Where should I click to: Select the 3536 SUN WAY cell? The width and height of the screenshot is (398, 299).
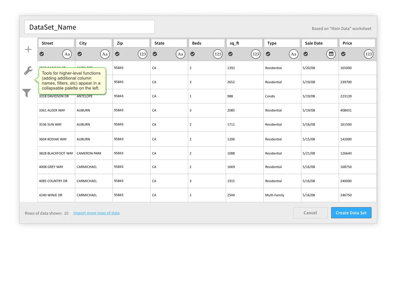pos(56,124)
